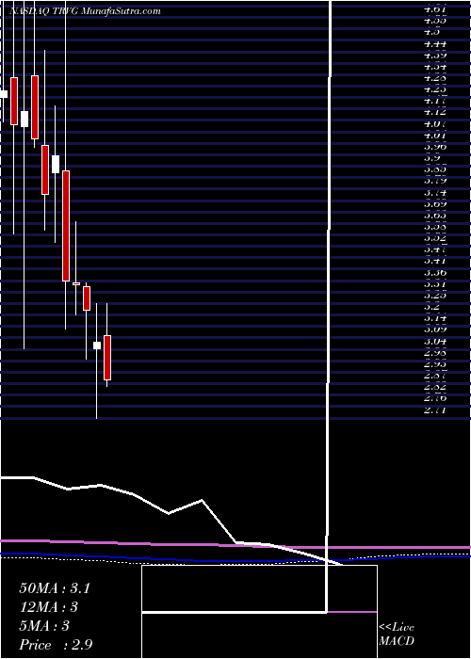Click the 4.12 price axis label
This screenshot has width=471, height=659.
pos(435,112)
